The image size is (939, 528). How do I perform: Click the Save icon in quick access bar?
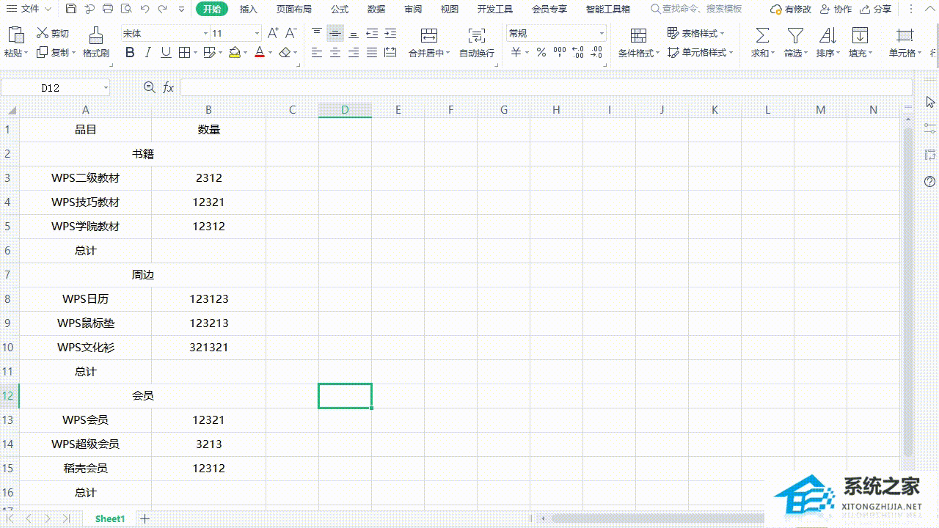(x=70, y=9)
